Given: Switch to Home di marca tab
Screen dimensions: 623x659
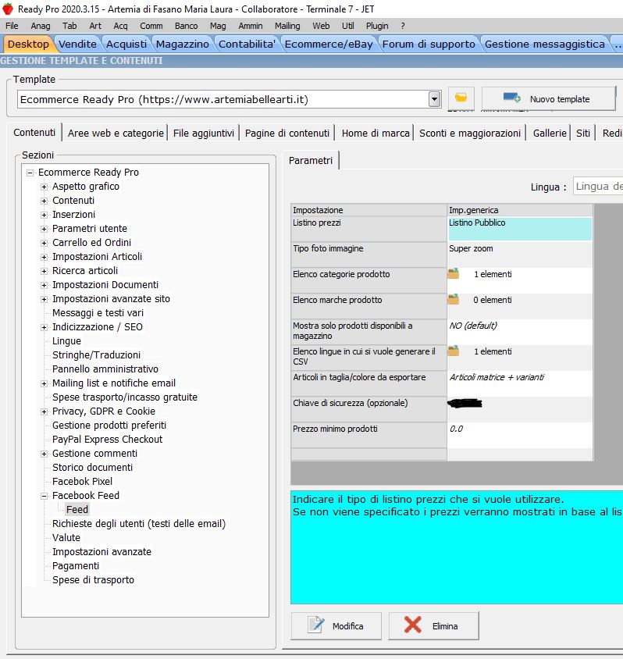Looking at the screenshot, I should pos(376,134).
